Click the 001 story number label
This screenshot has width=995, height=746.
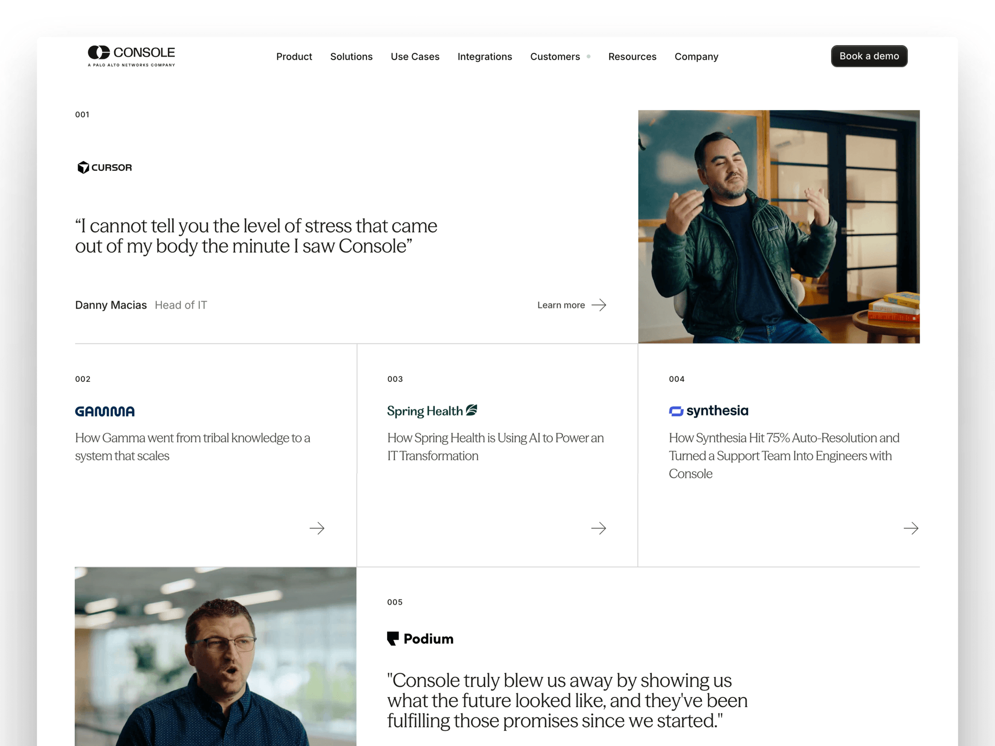tap(82, 115)
